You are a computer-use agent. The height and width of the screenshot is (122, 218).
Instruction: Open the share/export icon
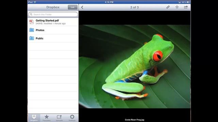(x=186, y=7)
